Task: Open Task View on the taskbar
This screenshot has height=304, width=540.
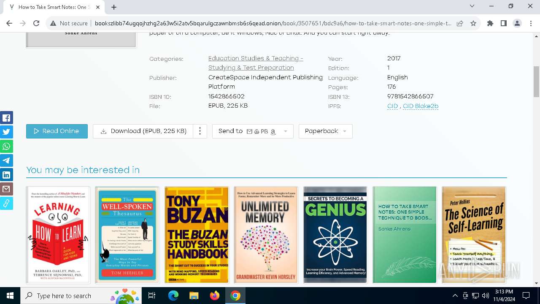Action: (x=152, y=296)
